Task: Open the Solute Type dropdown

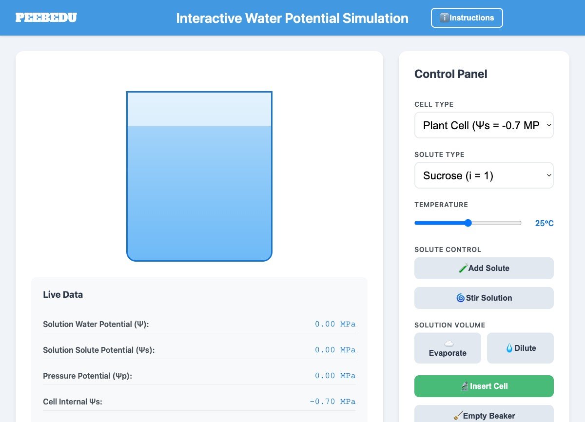Action: (x=484, y=175)
